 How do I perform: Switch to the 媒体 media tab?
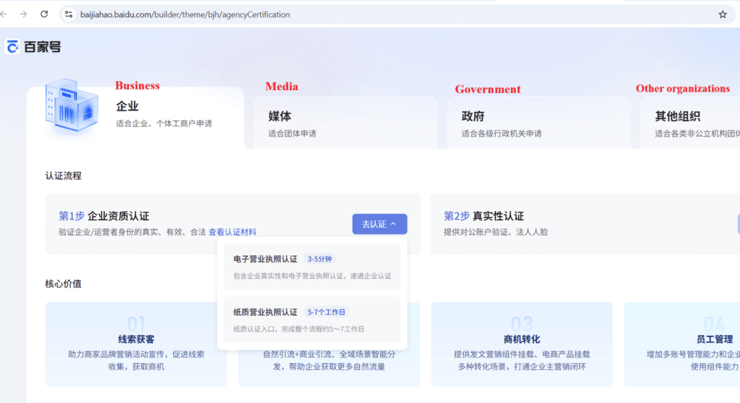345,123
